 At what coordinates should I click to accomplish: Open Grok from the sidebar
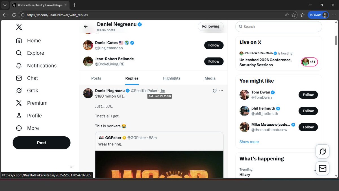click(27, 91)
